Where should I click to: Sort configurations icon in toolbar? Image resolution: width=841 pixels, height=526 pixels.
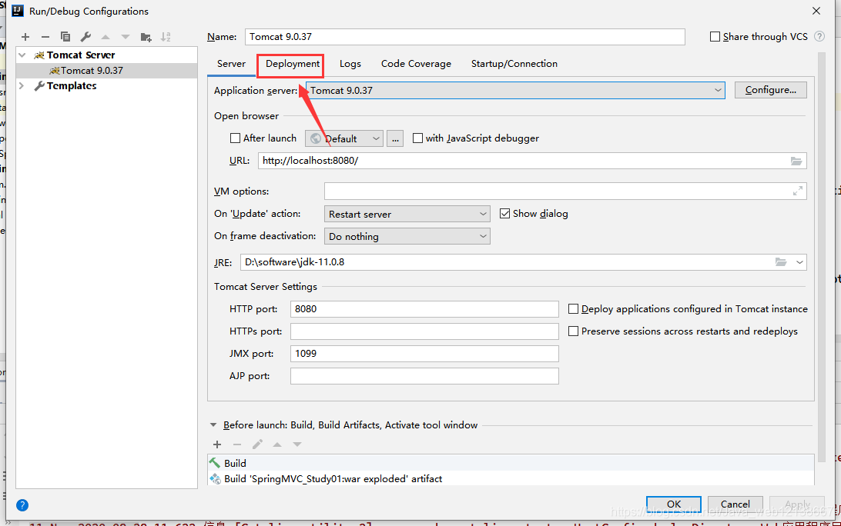166,37
